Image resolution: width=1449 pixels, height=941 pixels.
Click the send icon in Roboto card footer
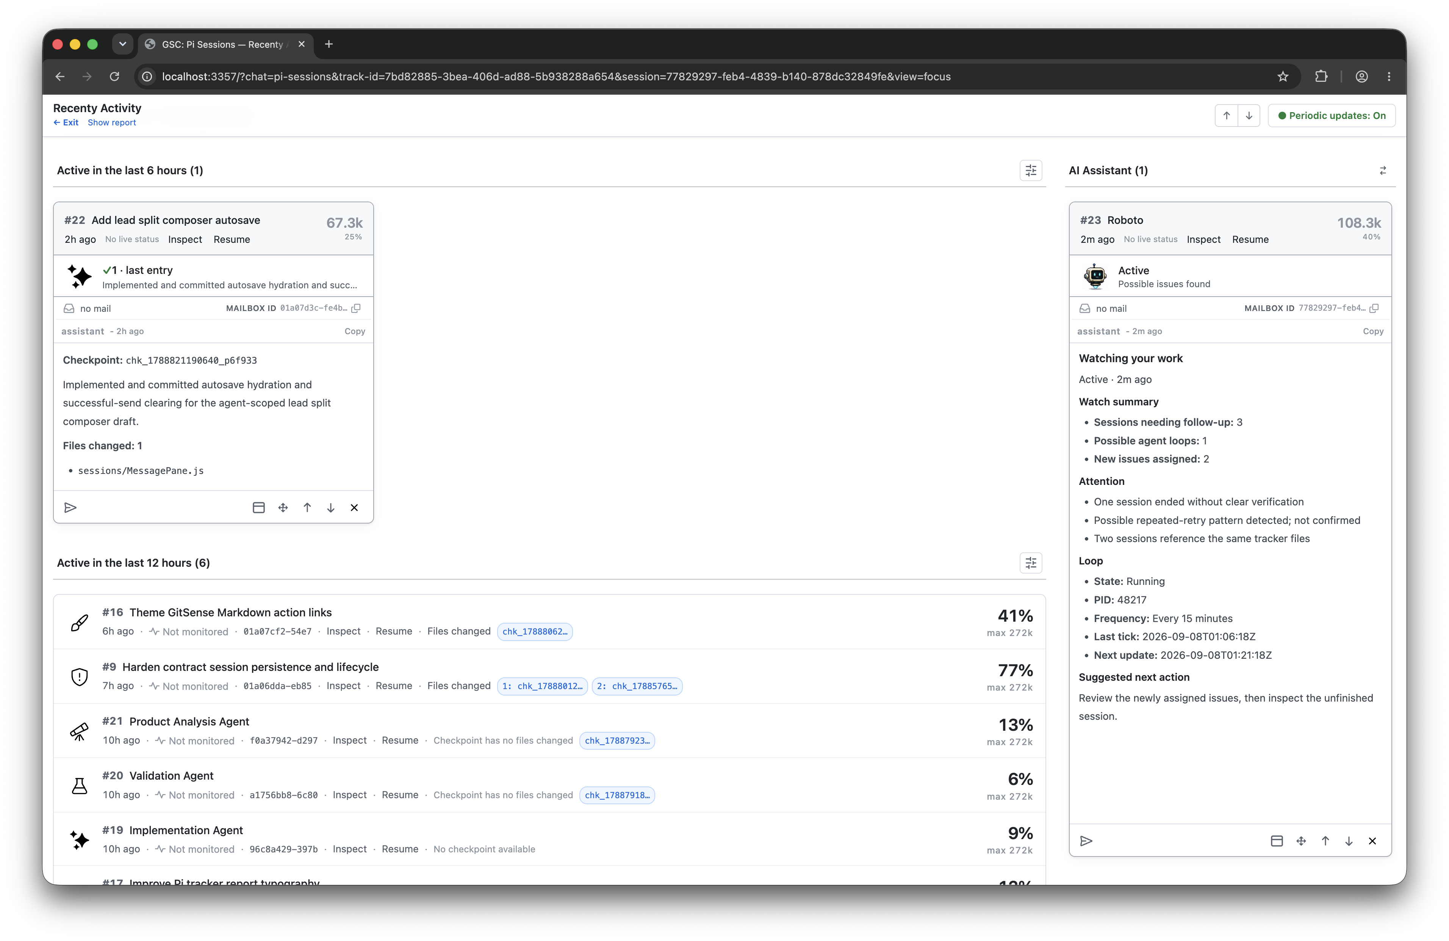click(x=1086, y=841)
